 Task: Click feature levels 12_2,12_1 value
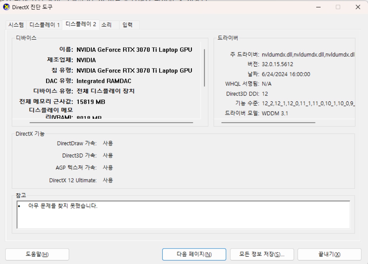pos(308,103)
